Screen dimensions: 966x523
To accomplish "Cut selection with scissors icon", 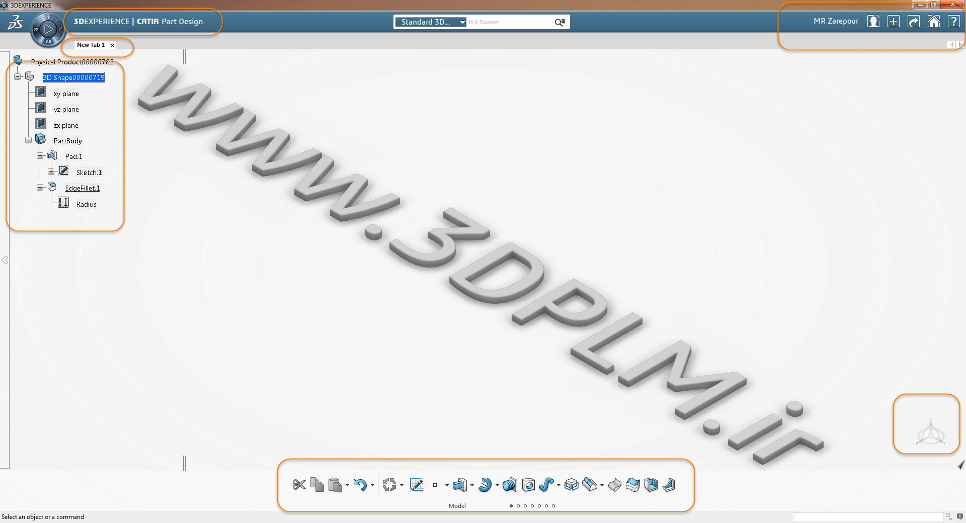I will coord(299,485).
